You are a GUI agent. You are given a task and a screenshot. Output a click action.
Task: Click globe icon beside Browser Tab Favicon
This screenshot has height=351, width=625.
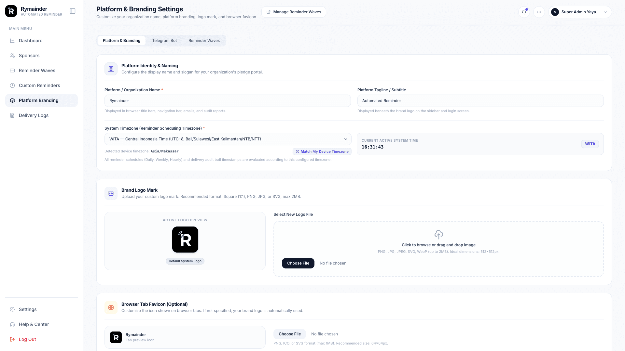(x=111, y=307)
